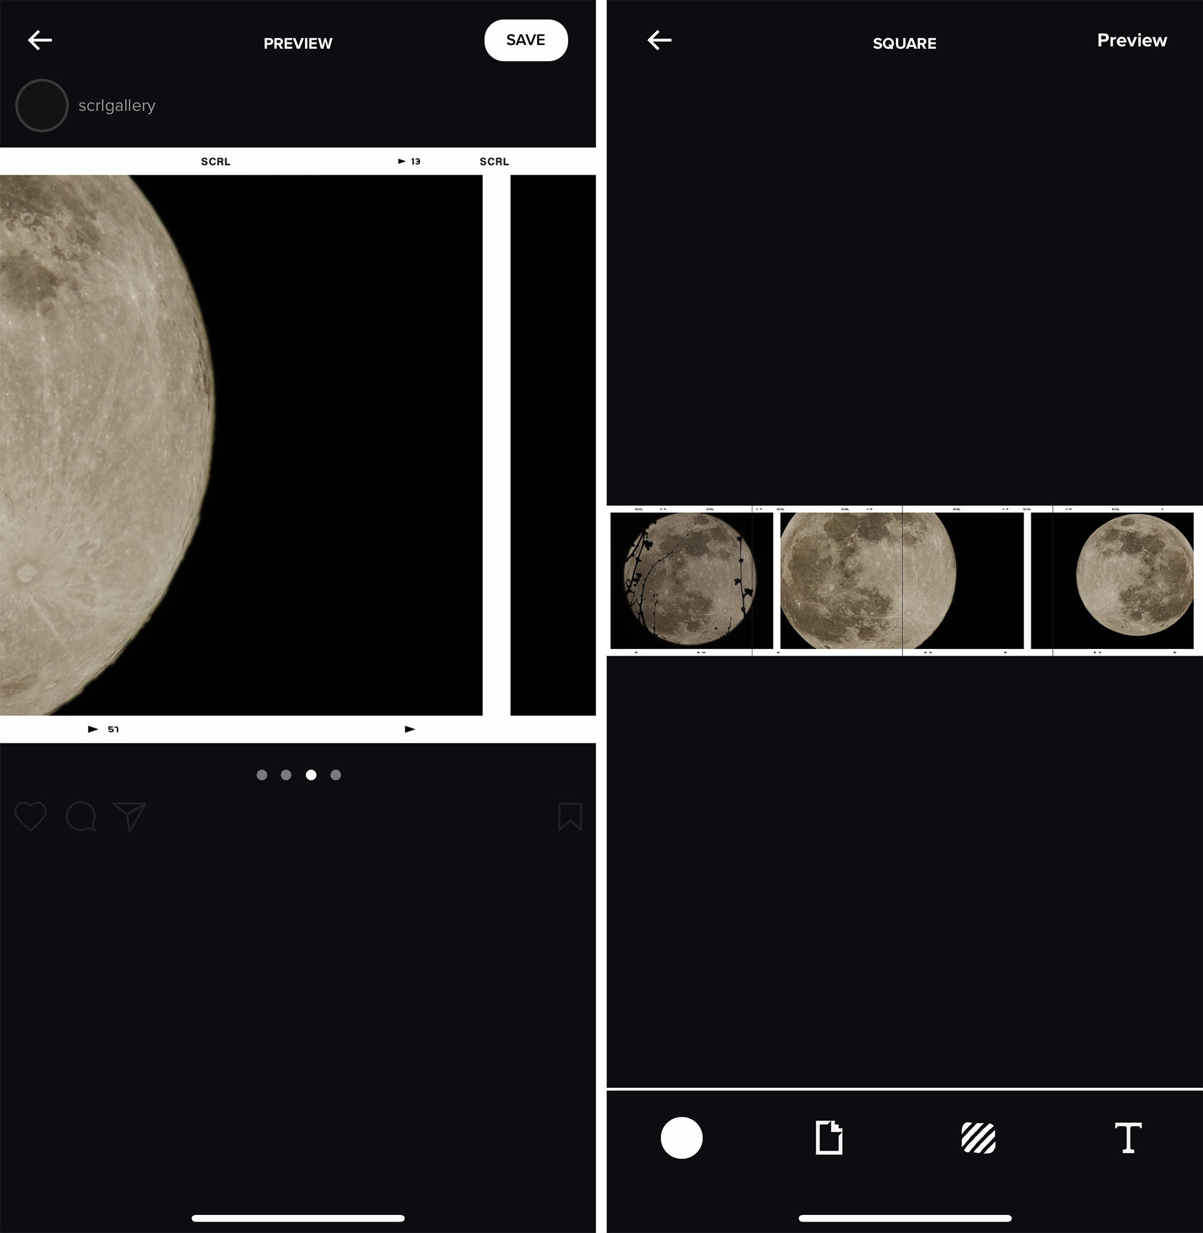Tap the scrlgallery profile avatar

coord(42,105)
